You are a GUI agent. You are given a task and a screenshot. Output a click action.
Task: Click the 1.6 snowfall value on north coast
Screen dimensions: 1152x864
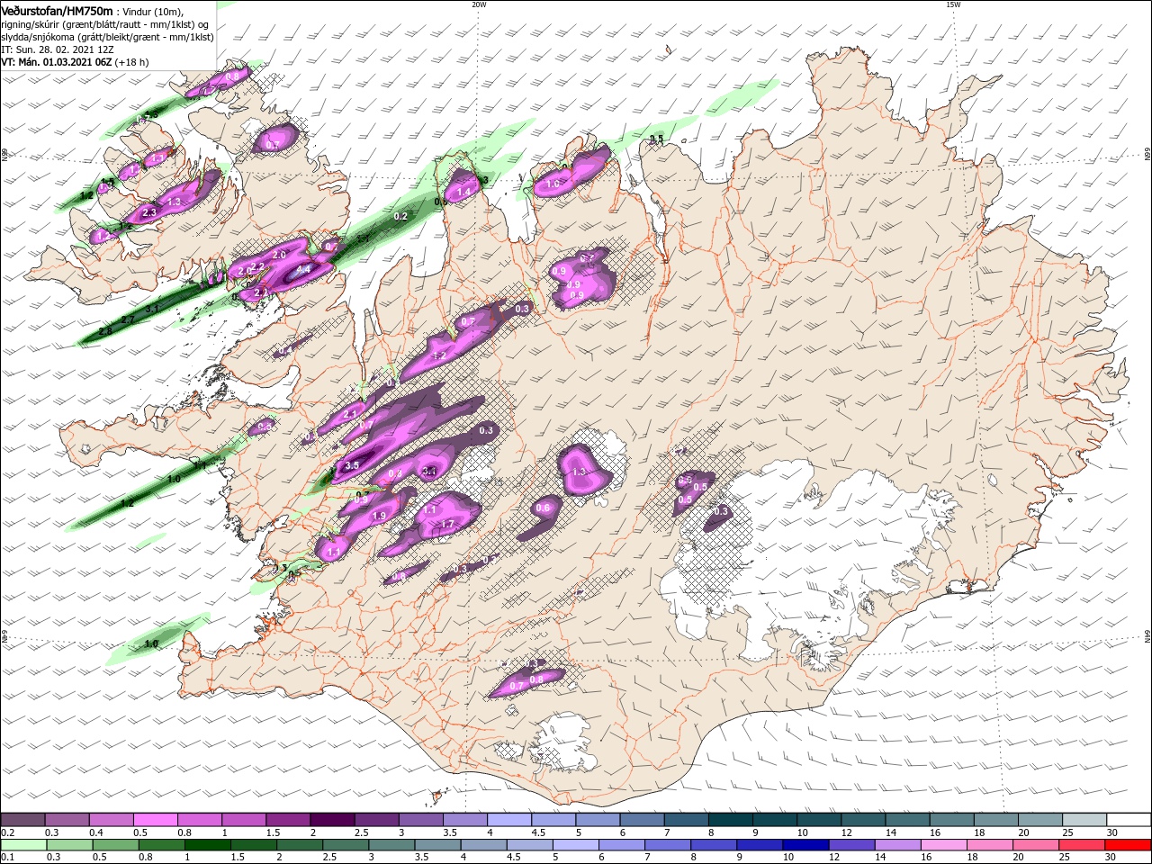click(x=553, y=184)
